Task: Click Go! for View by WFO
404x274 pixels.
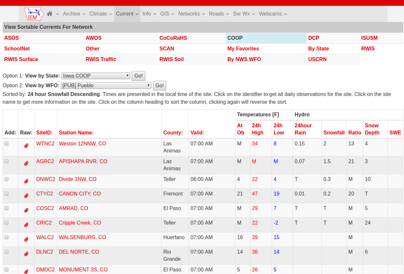Action: 159,86
